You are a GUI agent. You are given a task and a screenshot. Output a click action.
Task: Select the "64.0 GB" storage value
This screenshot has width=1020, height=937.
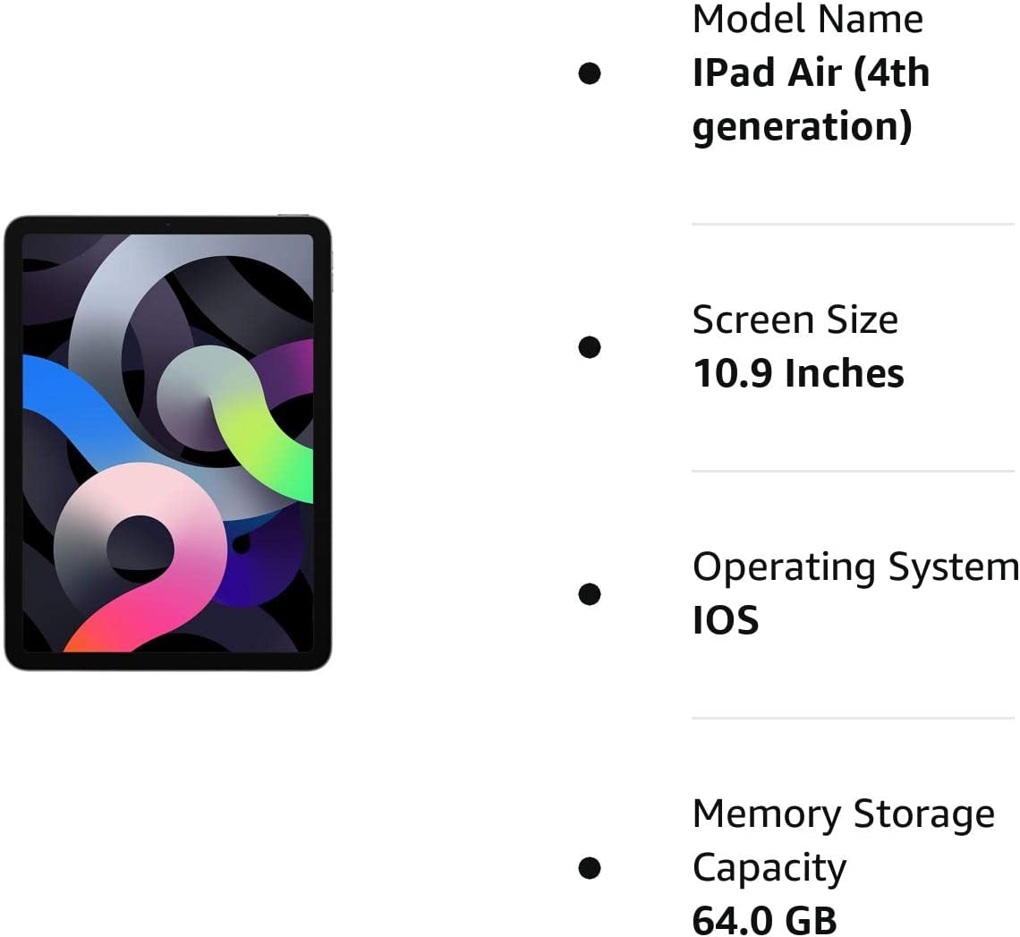[764, 920]
